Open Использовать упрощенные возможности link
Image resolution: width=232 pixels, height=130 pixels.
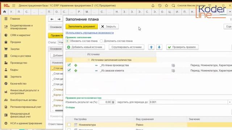pyautogui.click(x=90, y=33)
